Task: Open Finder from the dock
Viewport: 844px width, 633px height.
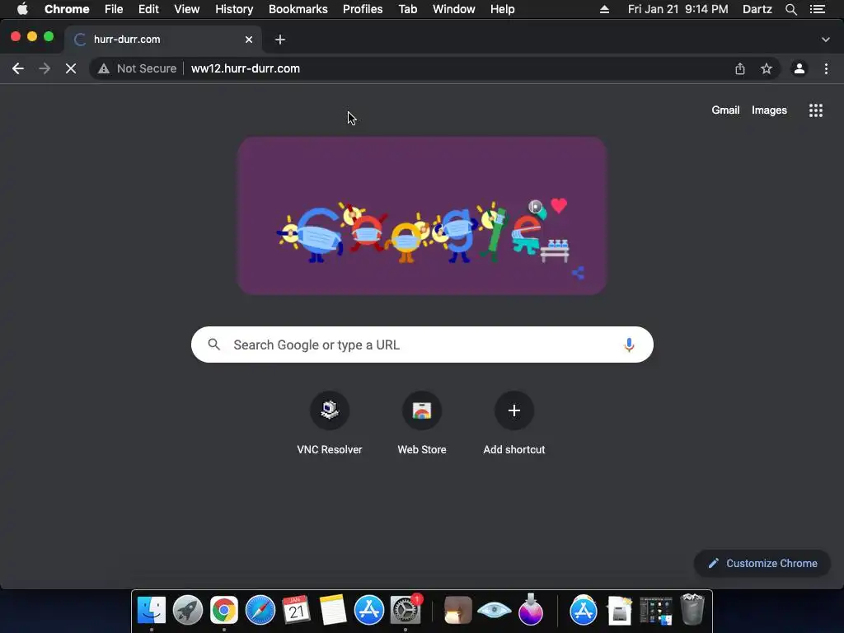Action: coord(152,611)
